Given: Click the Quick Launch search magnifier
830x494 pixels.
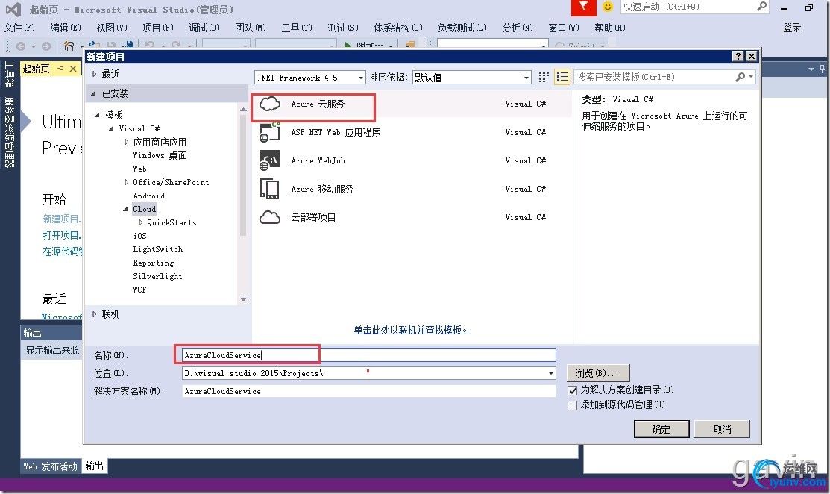Looking at the screenshot, I should (761, 7).
